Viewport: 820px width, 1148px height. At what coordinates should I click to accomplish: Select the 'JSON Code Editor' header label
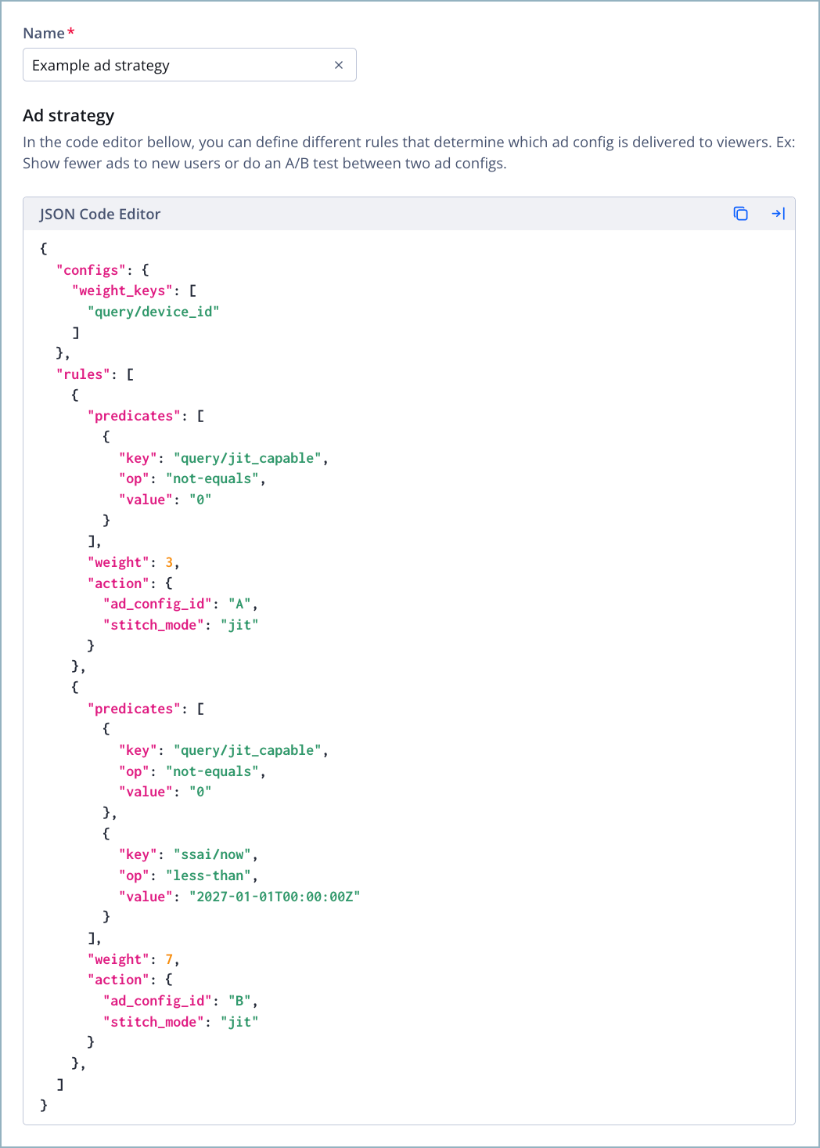click(100, 214)
